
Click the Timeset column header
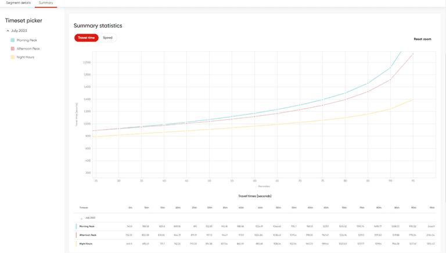tap(84, 207)
